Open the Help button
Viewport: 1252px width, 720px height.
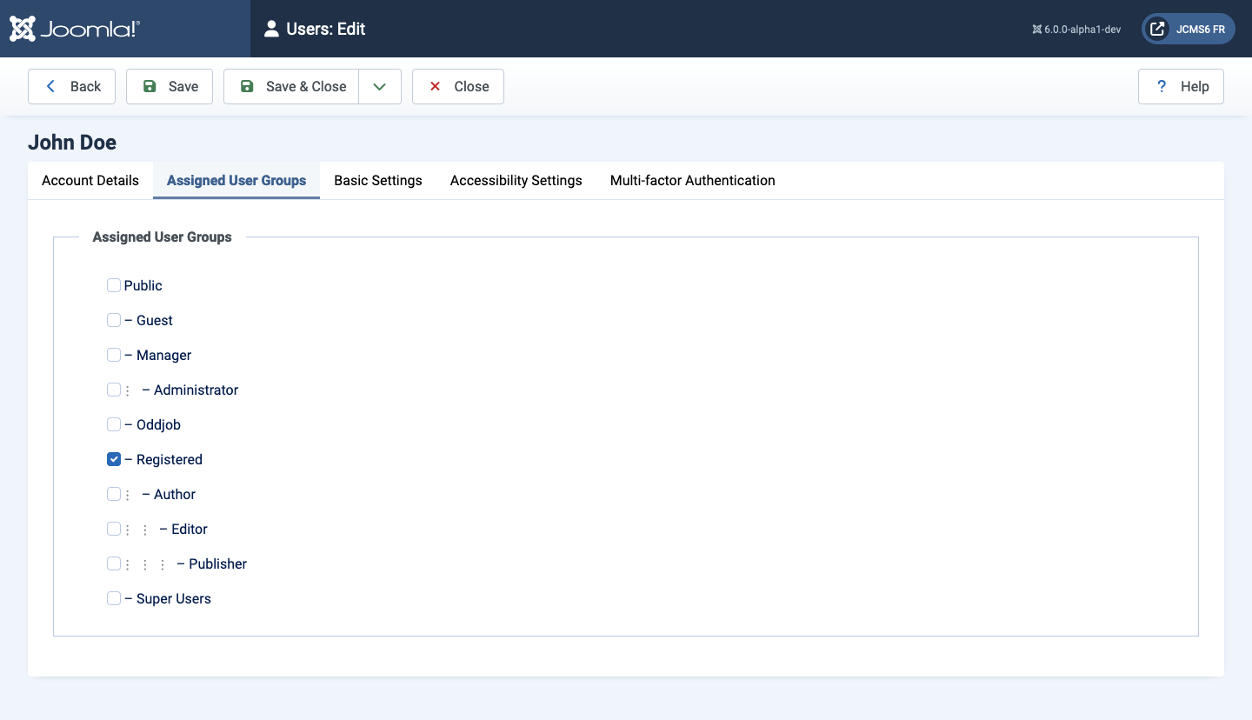(x=1181, y=86)
